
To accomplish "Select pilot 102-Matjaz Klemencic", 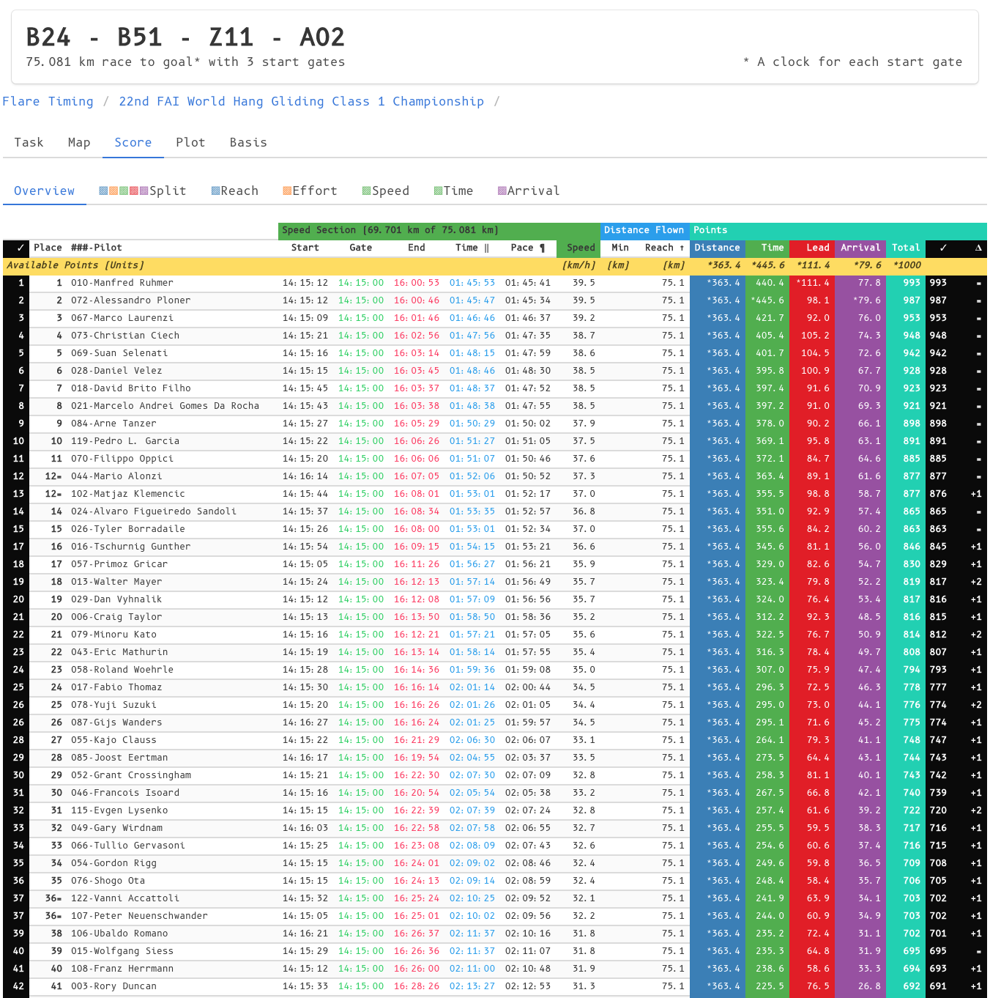I will pos(128,494).
